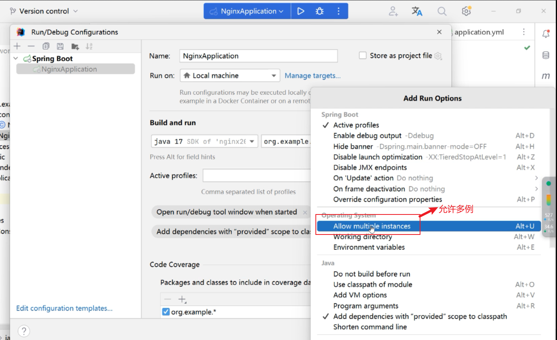Choose Working directory option
The width and height of the screenshot is (557, 340).
point(429,237)
